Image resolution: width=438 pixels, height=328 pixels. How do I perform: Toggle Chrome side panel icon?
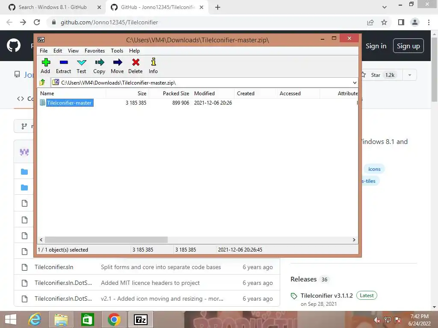401,22
